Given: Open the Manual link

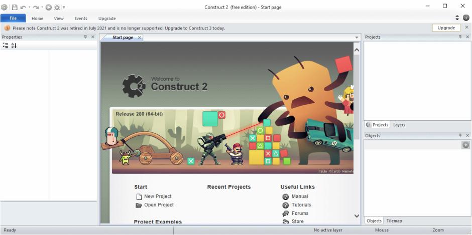Looking at the screenshot, I should coord(300,196).
